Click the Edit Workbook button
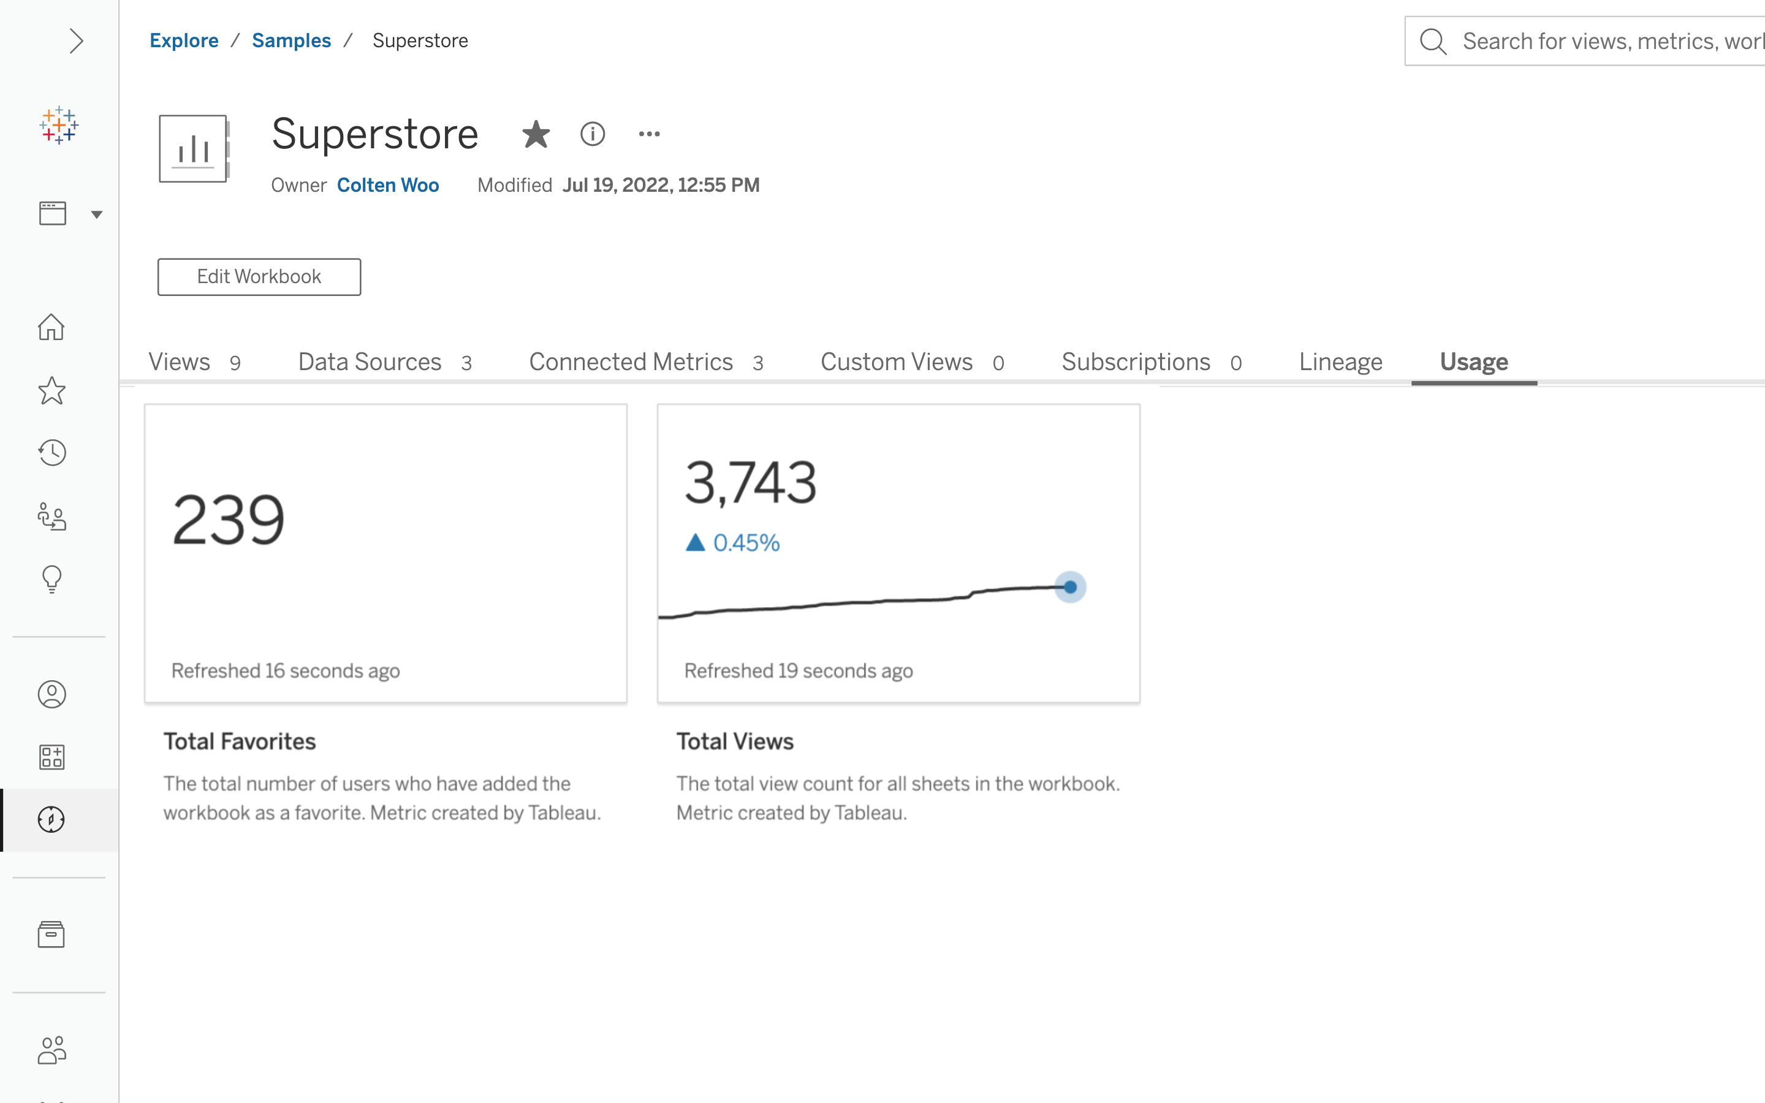1765x1103 pixels. click(x=259, y=276)
